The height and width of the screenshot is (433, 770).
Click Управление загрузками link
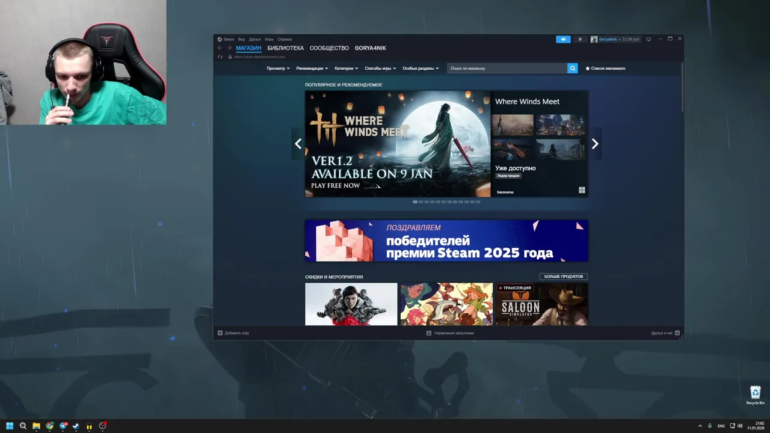tap(454, 333)
